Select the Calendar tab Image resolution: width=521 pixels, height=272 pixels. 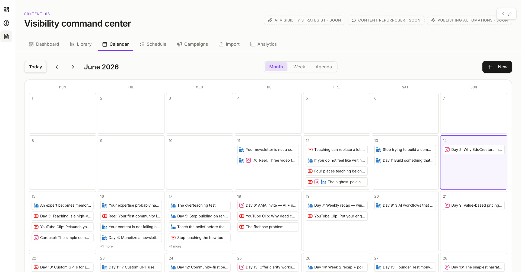click(x=115, y=44)
